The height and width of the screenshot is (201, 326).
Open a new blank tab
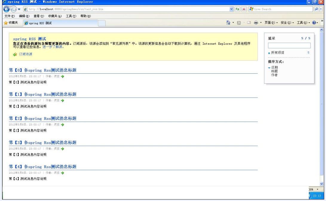point(102,23)
